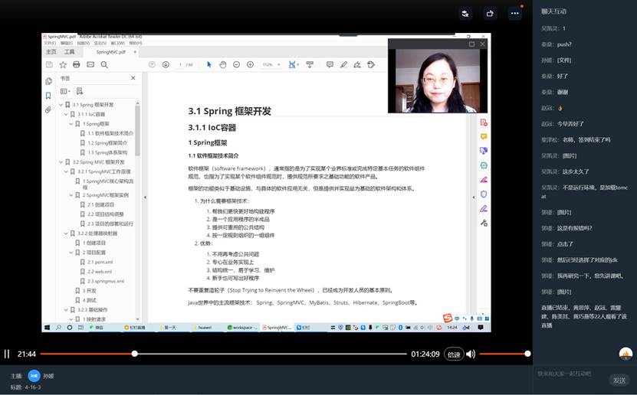Collapse the 3.2.1 SpringMVC工作原理 bookmark
This screenshot has height=395, width=637.
click(x=66, y=171)
